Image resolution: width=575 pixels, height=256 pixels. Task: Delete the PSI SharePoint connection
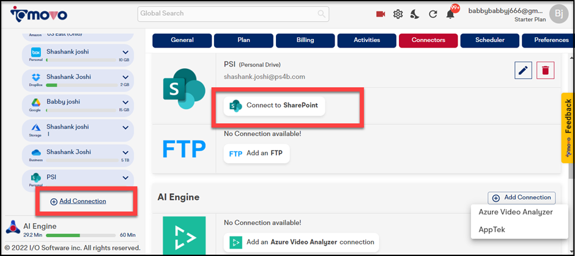(545, 70)
